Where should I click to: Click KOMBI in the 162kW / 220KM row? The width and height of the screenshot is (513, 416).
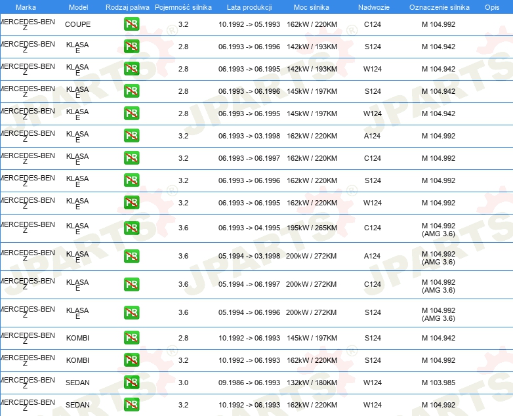(77, 360)
